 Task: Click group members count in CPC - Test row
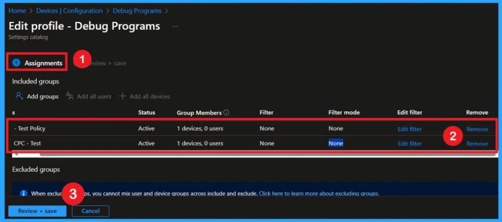200,143
